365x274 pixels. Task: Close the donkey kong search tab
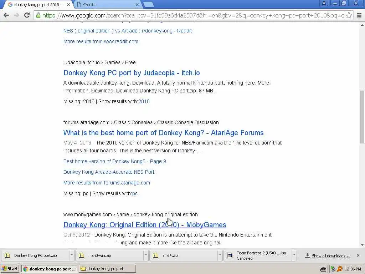(68, 4)
